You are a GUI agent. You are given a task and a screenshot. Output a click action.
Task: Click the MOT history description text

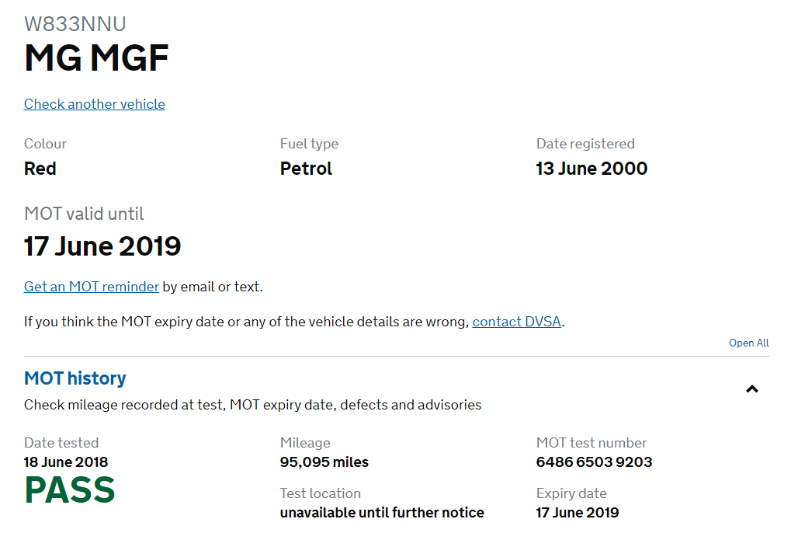tap(252, 405)
